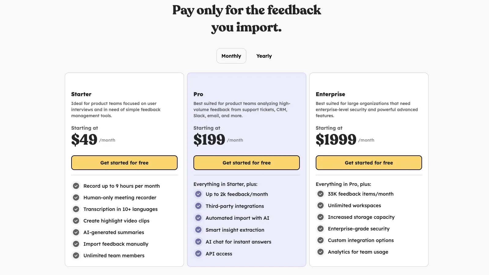The image size is (489, 275).
Task: Click purple checkmark next to Smart insight extraction
Action: click(198, 230)
